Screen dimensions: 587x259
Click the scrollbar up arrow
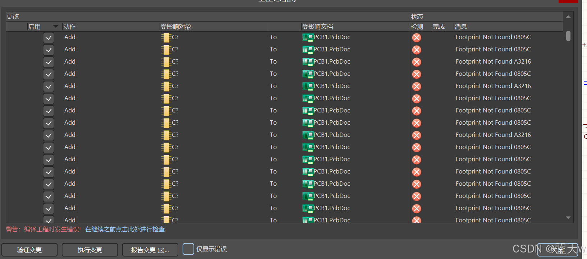568,17
